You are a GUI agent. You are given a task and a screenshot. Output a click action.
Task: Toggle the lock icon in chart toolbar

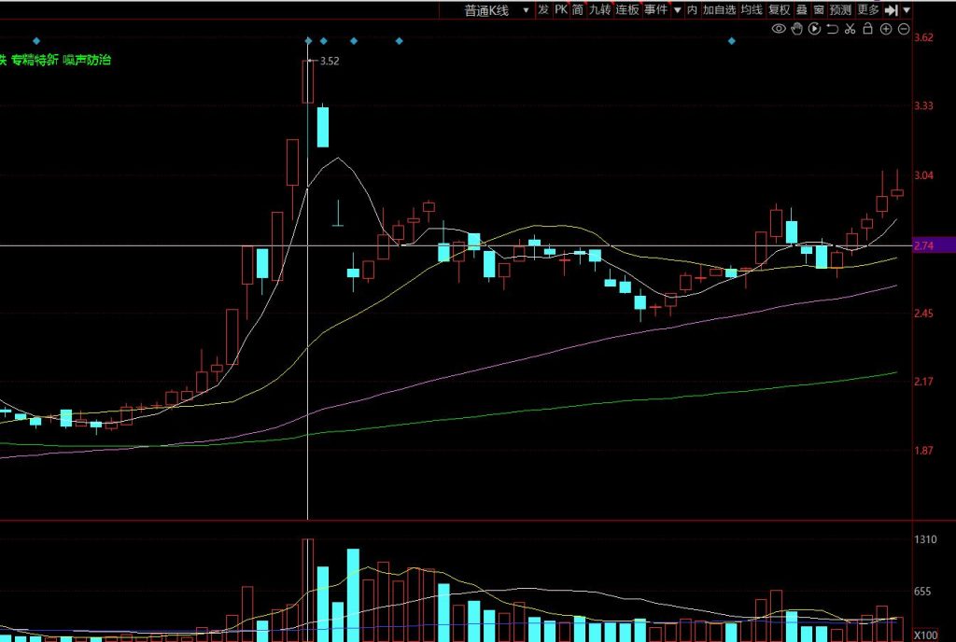[867, 29]
